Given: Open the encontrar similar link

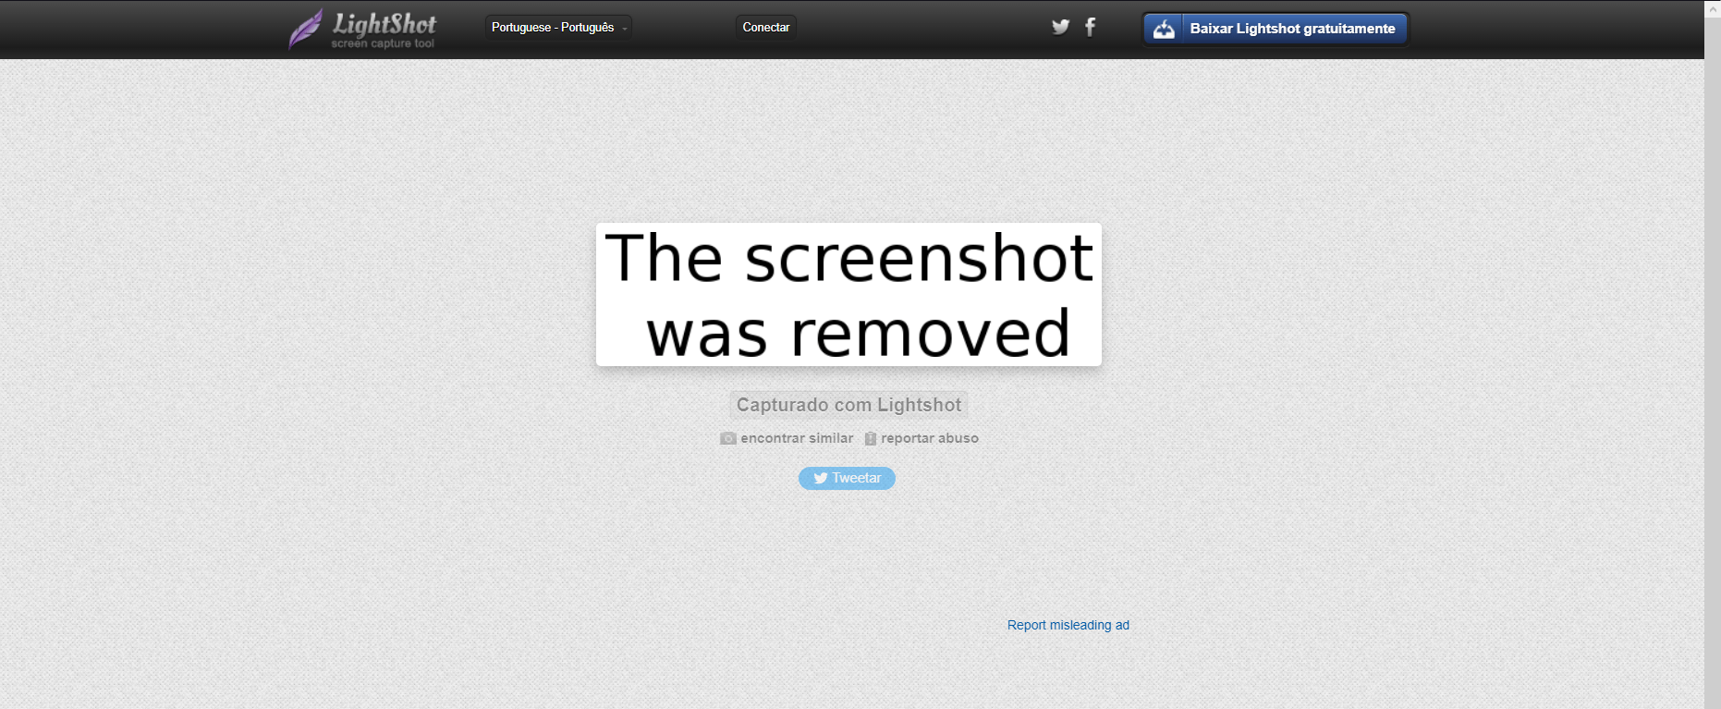Looking at the screenshot, I should [797, 438].
